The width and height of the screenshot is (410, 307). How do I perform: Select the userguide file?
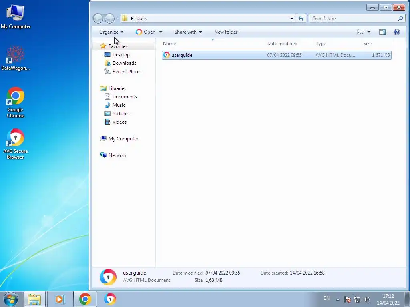(276, 55)
